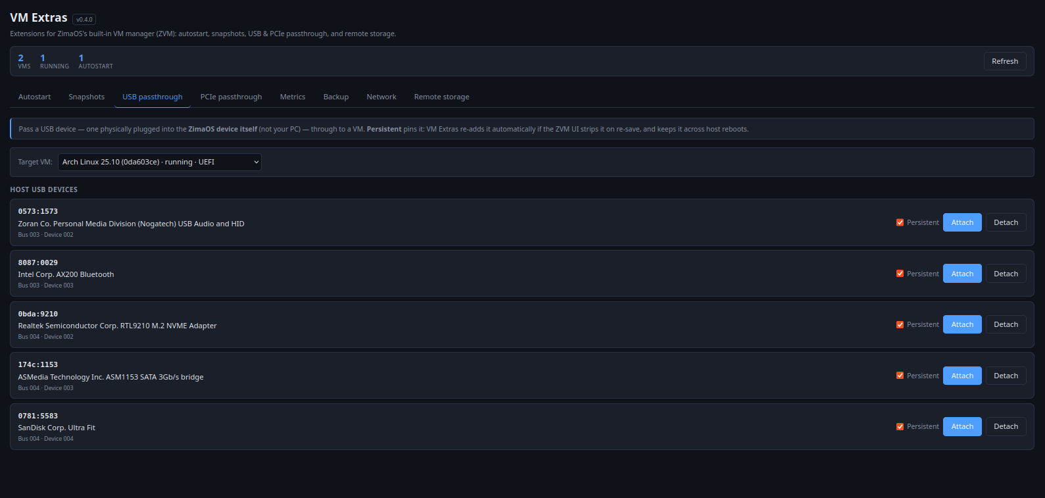
Task: Go to the Remote storage tab
Action: point(442,97)
